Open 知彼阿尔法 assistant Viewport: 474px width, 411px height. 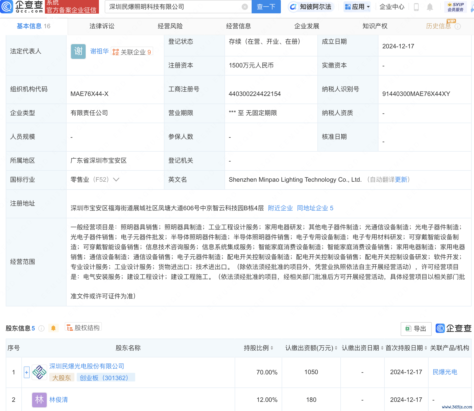coord(311,7)
